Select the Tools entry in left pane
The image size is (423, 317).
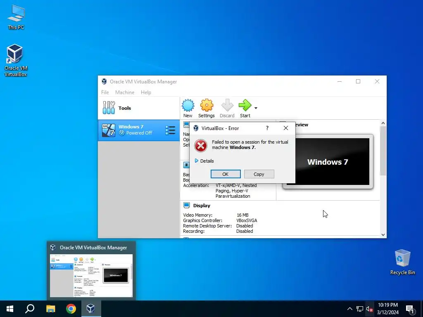[x=139, y=108]
